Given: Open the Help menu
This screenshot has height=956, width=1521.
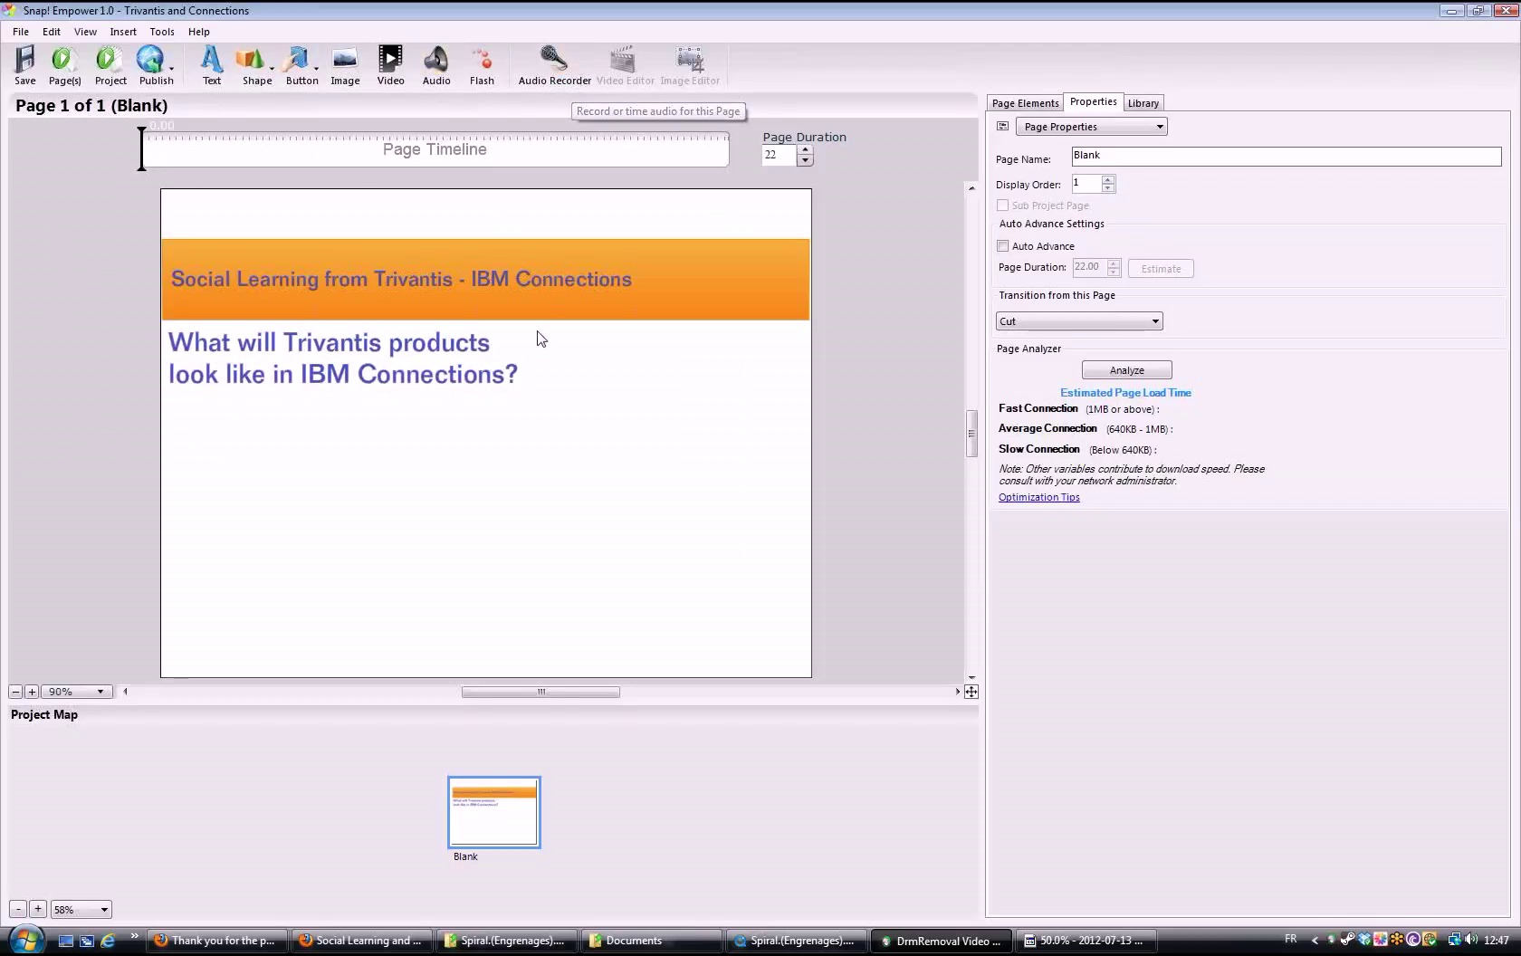Looking at the screenshot, I should [198, 32].
